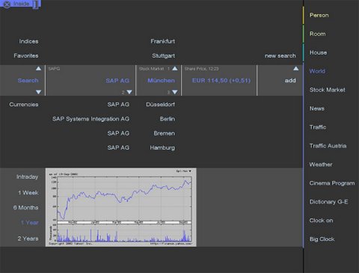Open News in the sidebar
The image size is (359, 273).
tap(317, 108)
